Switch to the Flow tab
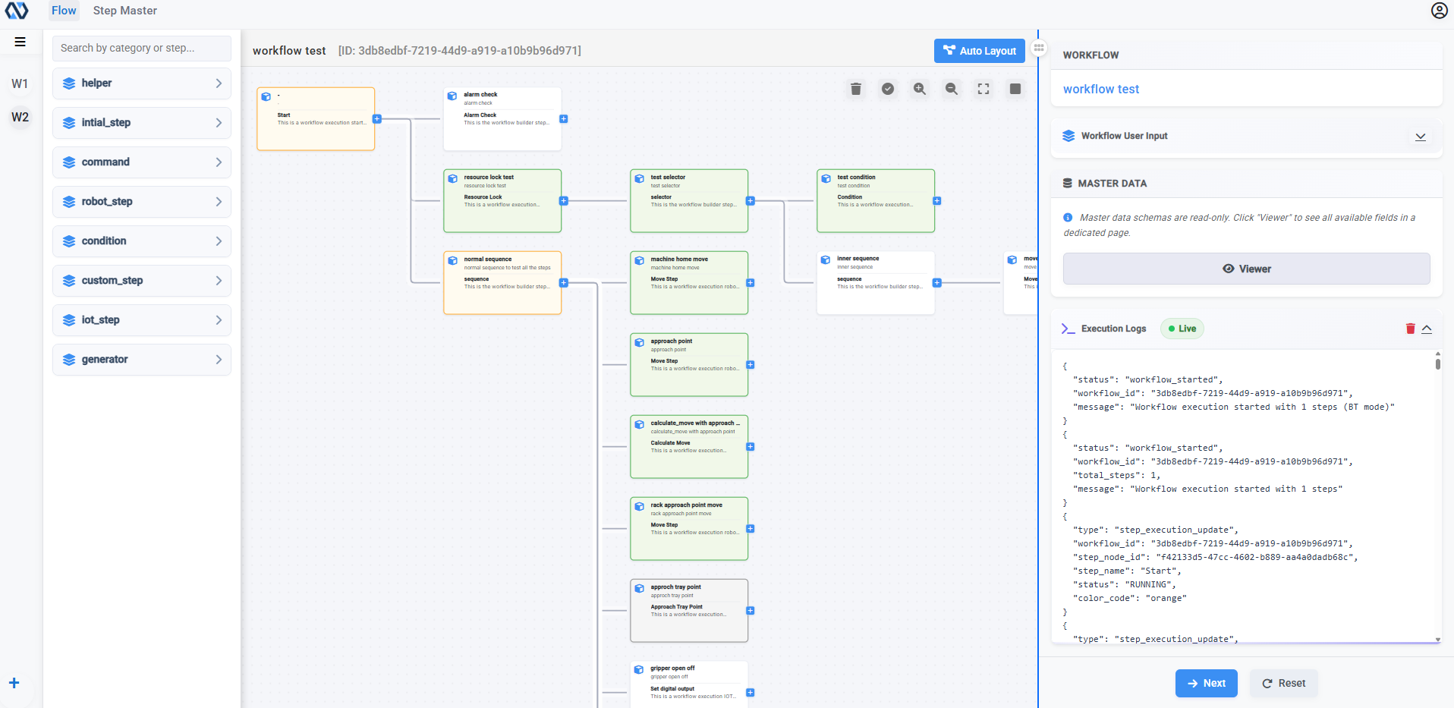This screenshot has height=708, width=1454. (x=64, y=11)
